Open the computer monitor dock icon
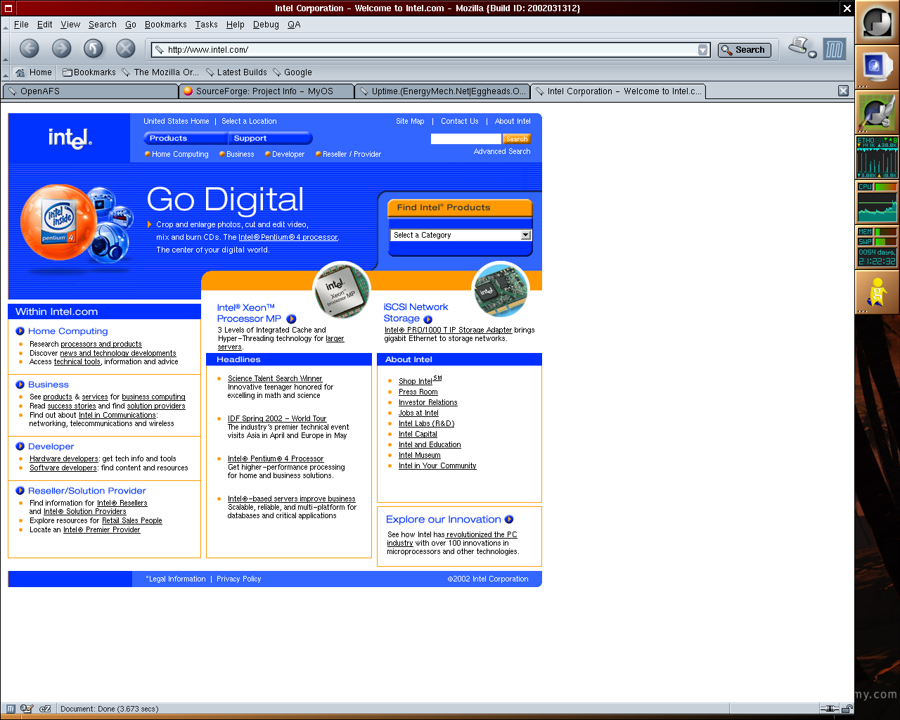 click(877, 67)
